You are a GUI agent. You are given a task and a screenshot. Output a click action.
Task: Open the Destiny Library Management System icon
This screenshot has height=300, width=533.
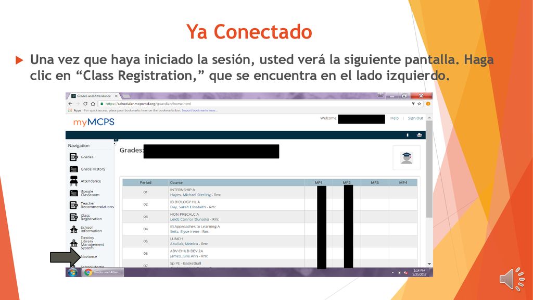click(x=74, y=243)
